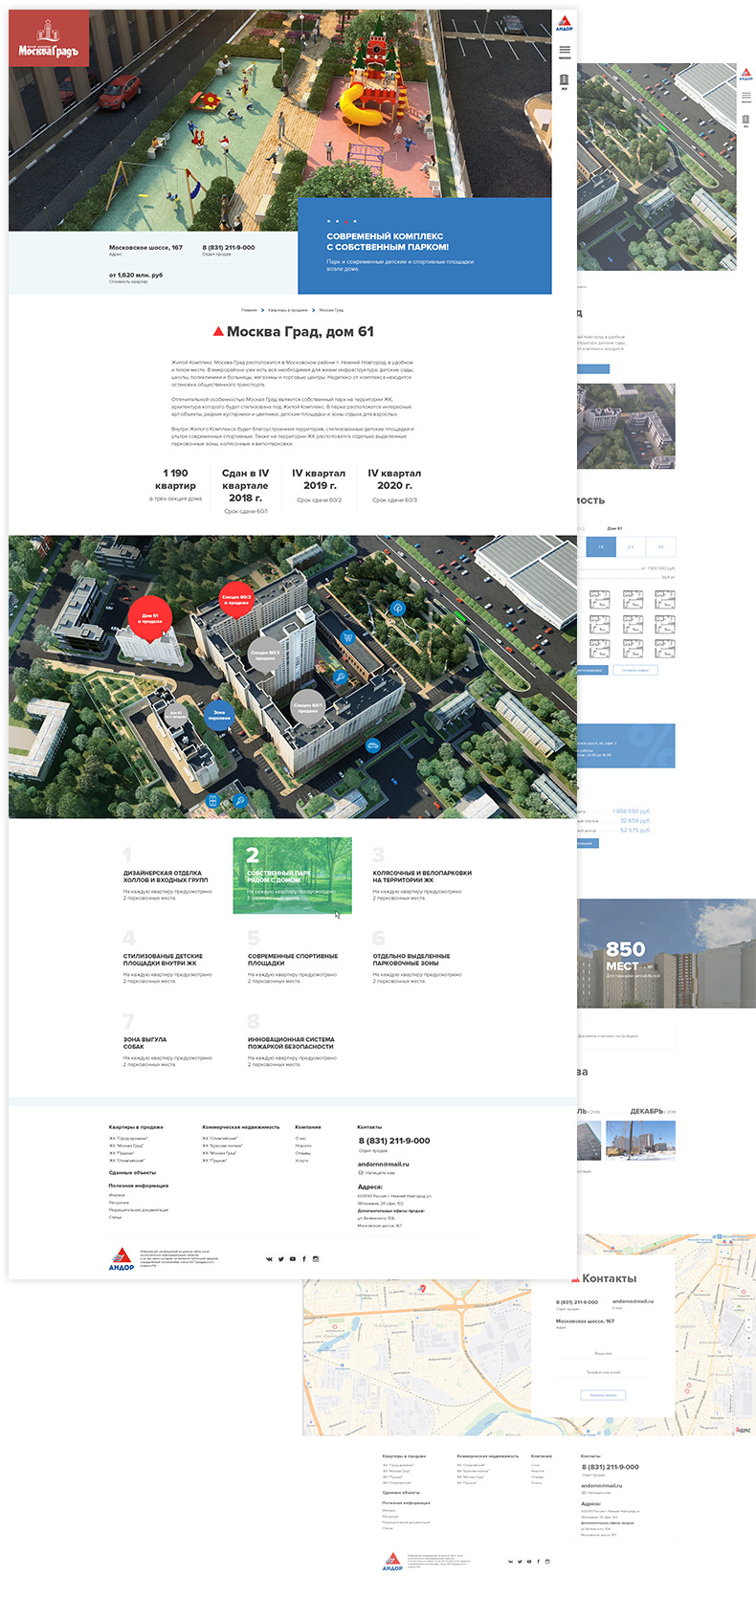Select Колясочные и велопарковки feature card
This screenshot has width=756, height=1598.
420,876
